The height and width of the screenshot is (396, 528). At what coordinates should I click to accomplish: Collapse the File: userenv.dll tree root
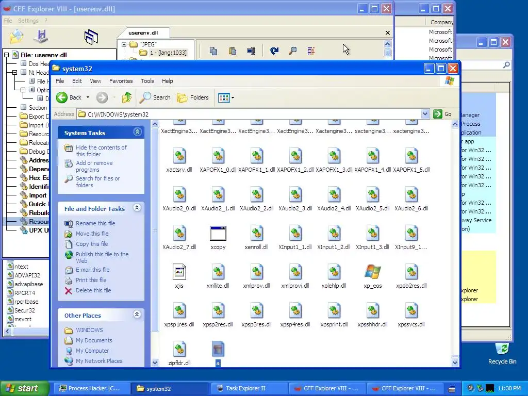[6, 55]
